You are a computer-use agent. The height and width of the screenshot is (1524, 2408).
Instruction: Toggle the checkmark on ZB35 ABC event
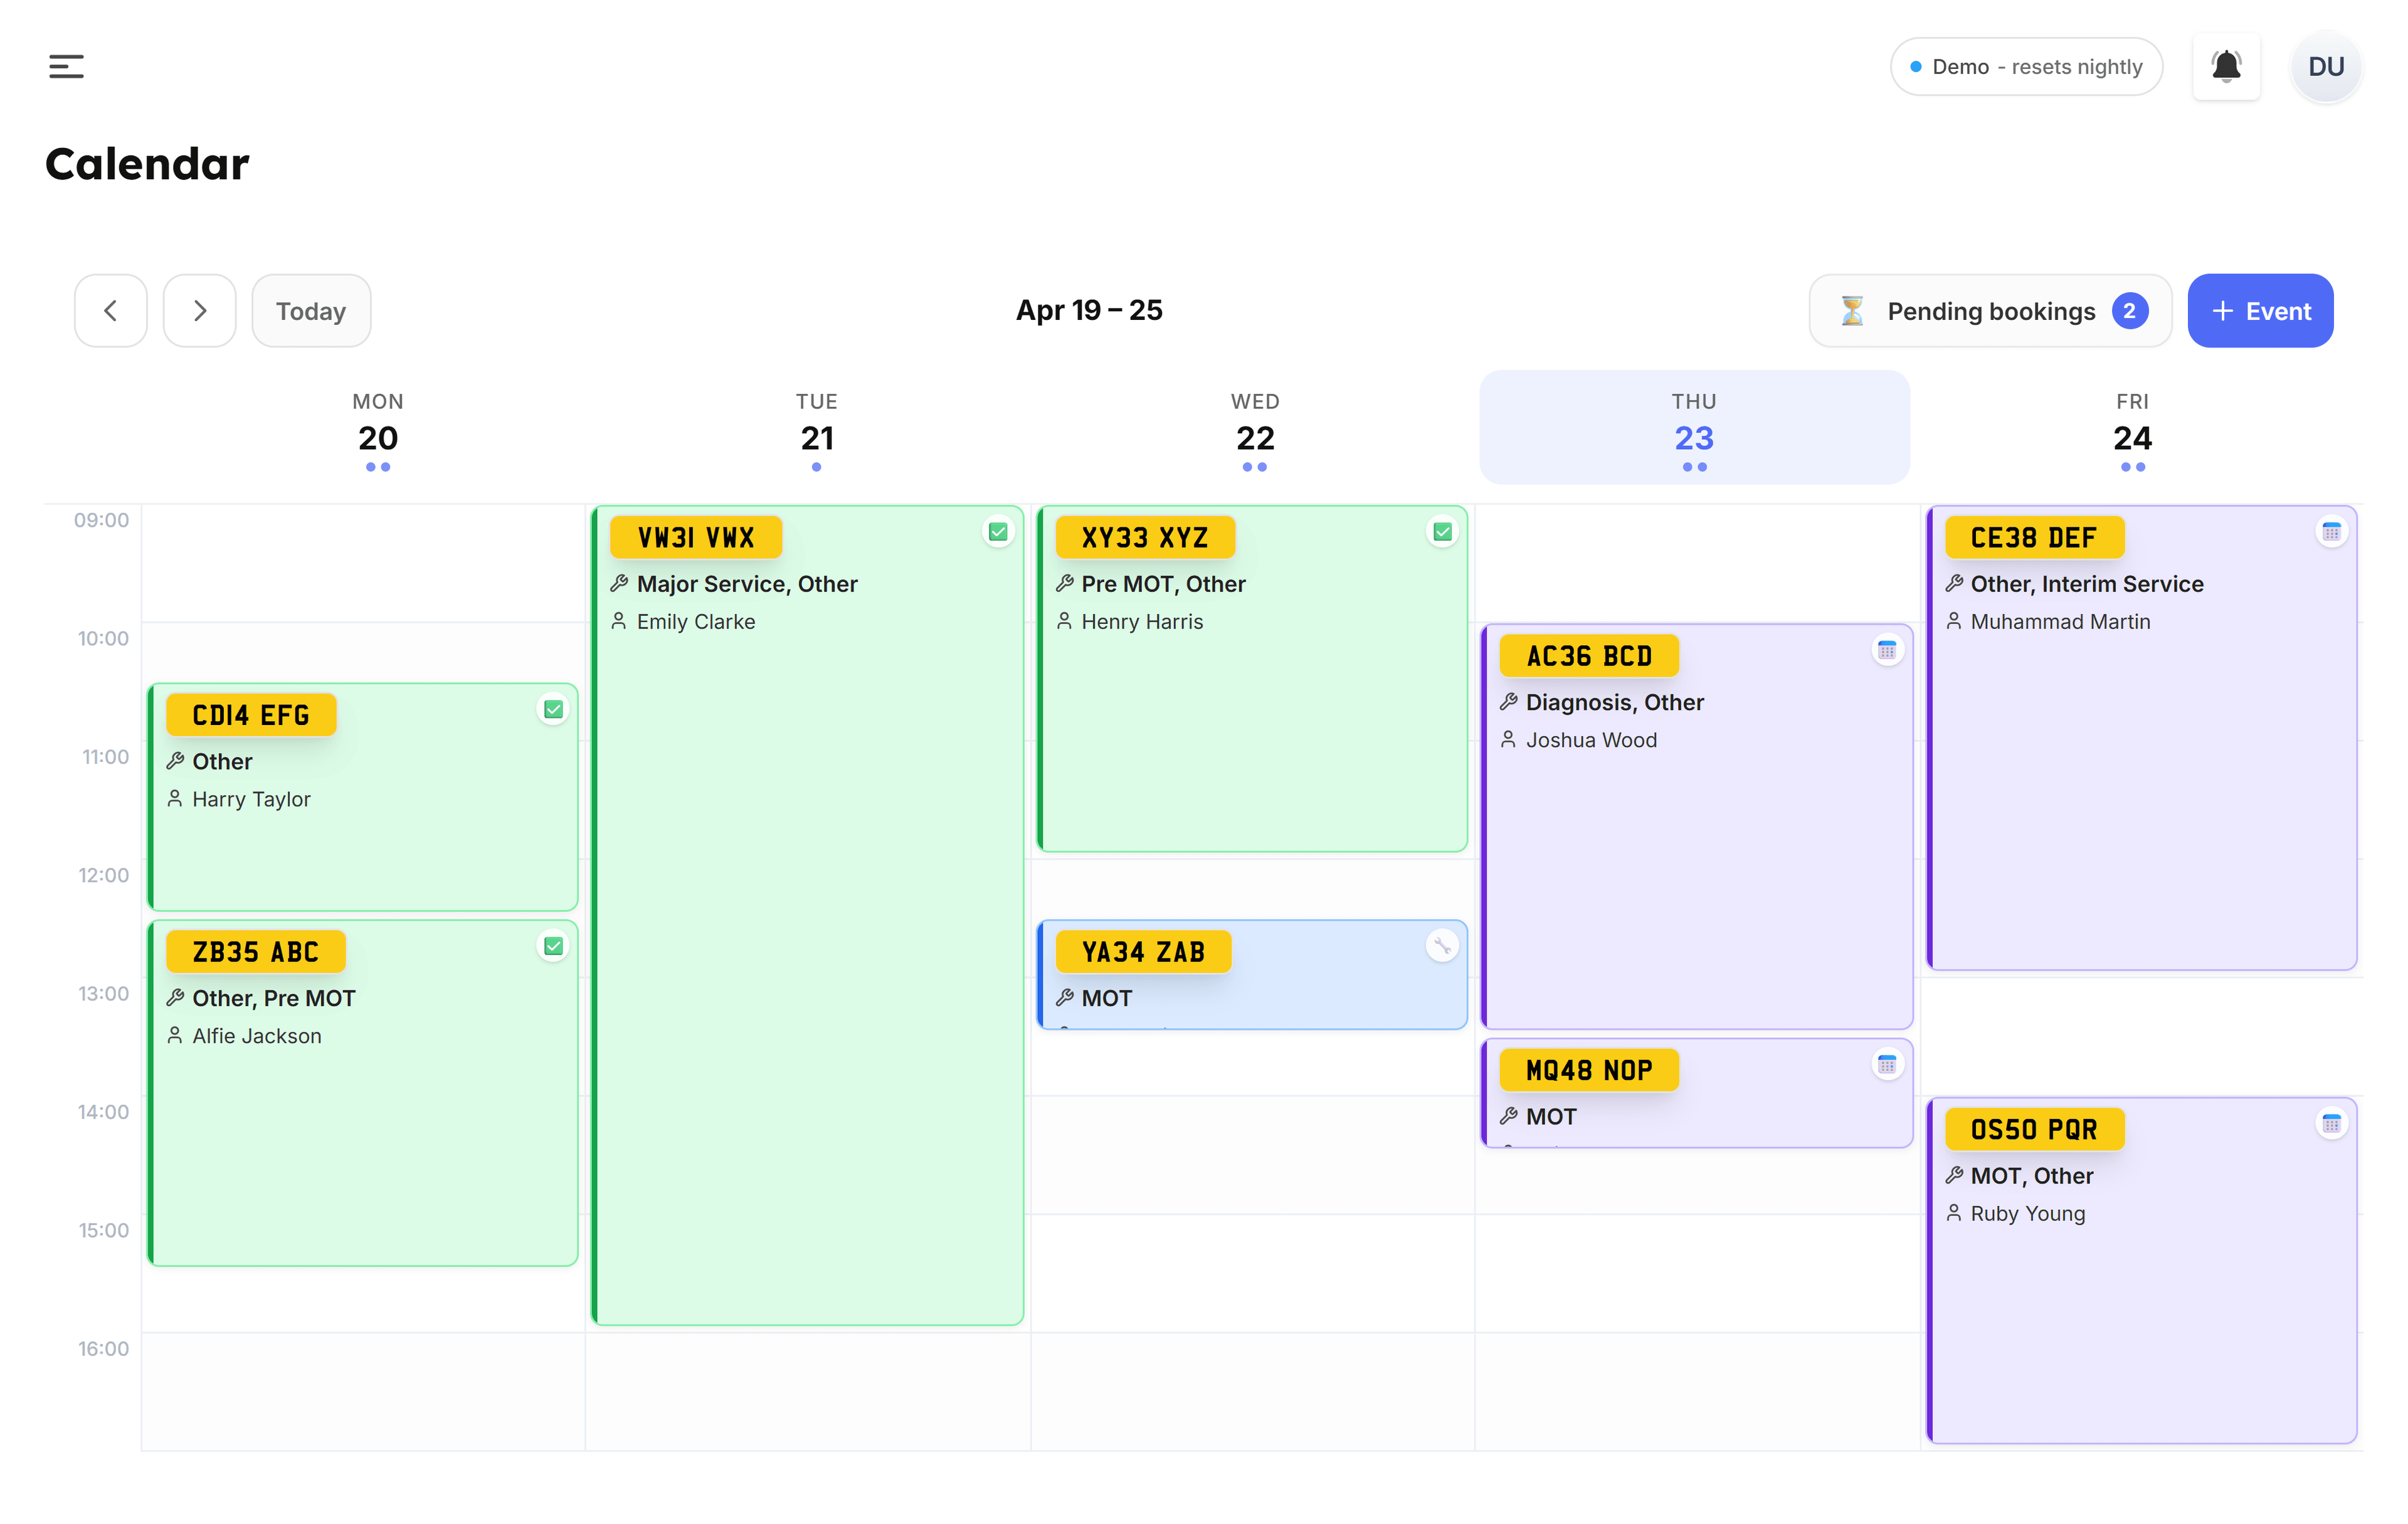click(x=553, y=945)
